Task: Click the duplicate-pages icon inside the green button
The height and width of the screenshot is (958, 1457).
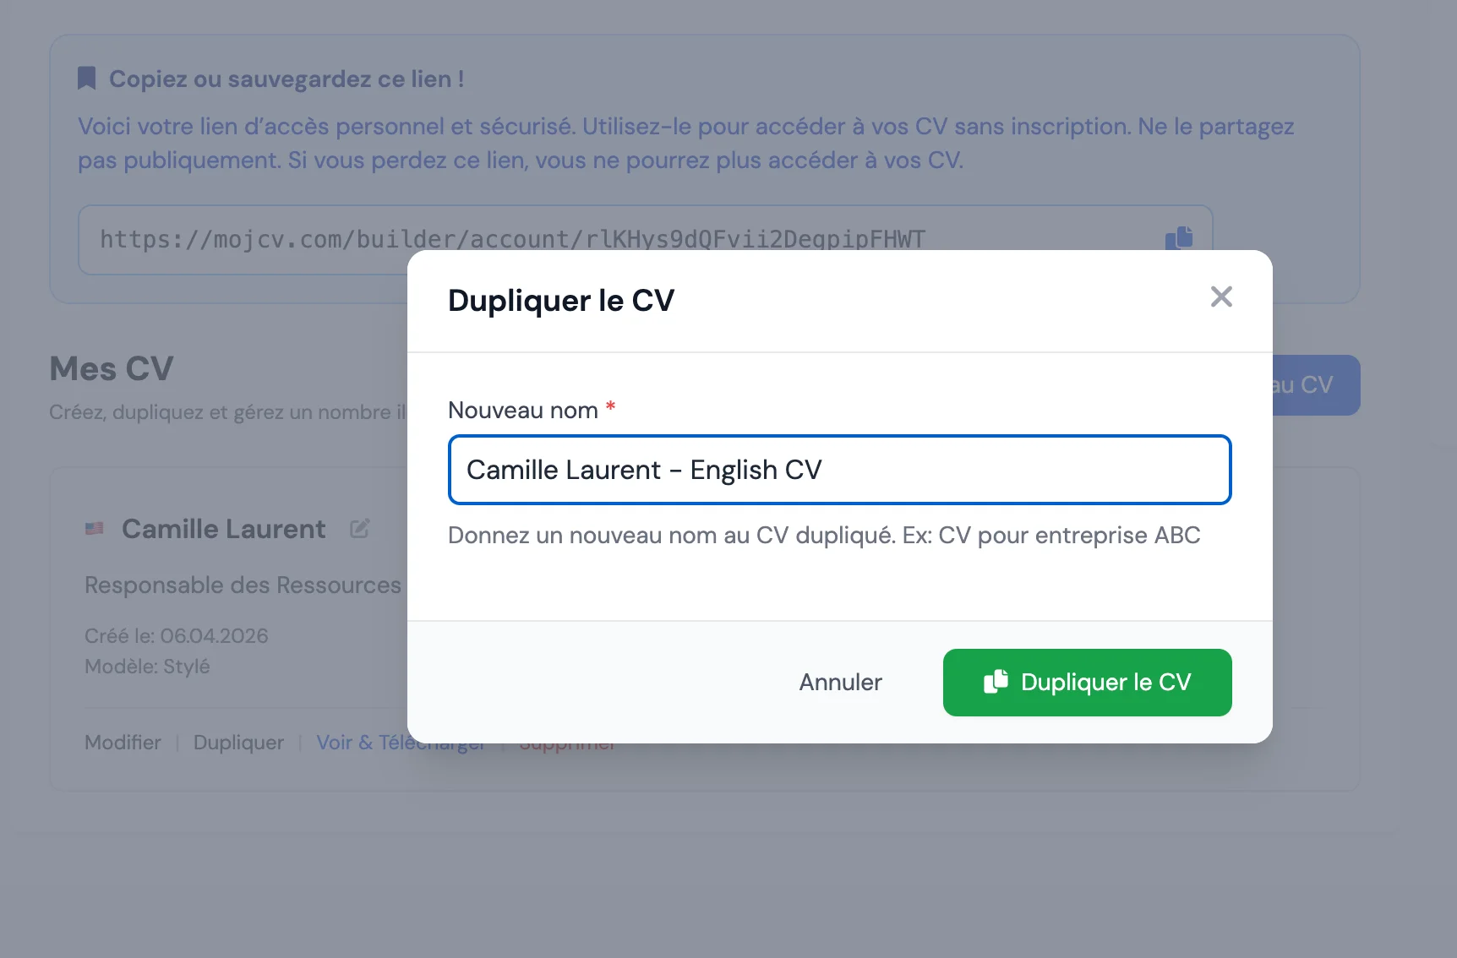Action: click(x=997, y=682)
